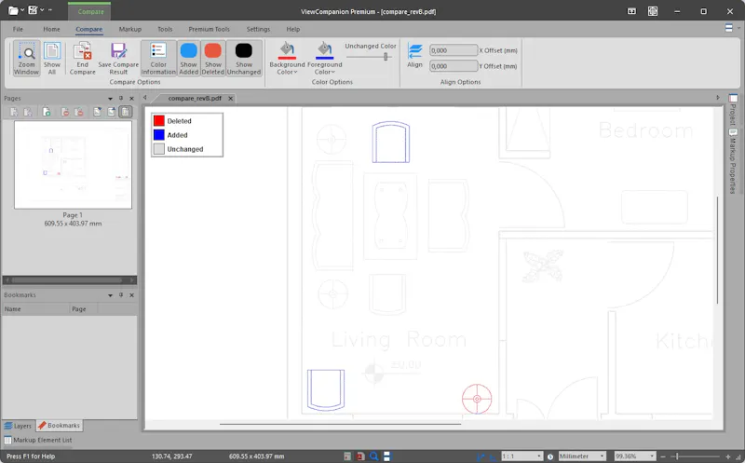This screenshot has width=745, height=463.
Task: Click first delete page icon in Pages panel
Action: [x=65, y=112]
